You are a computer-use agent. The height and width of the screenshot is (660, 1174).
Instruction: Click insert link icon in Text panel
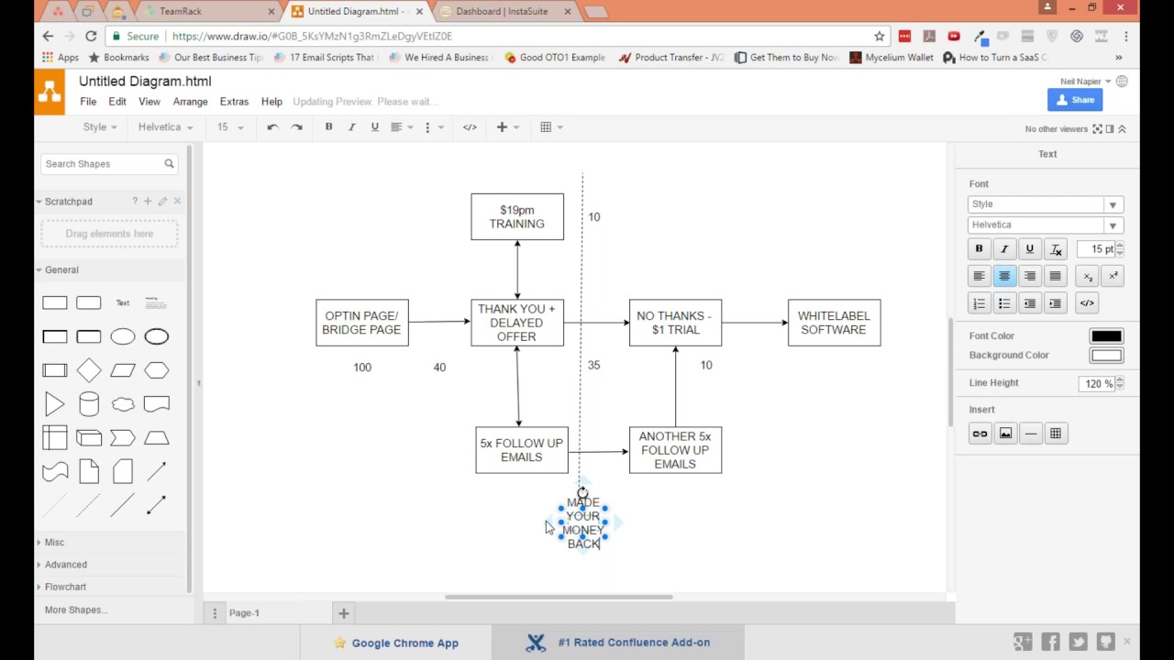click(x=980, y=434)
